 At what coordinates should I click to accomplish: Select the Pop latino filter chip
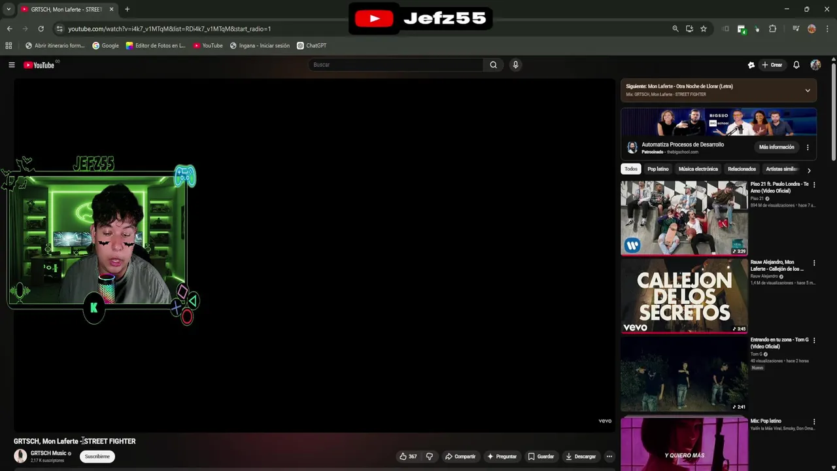(658, 169)
